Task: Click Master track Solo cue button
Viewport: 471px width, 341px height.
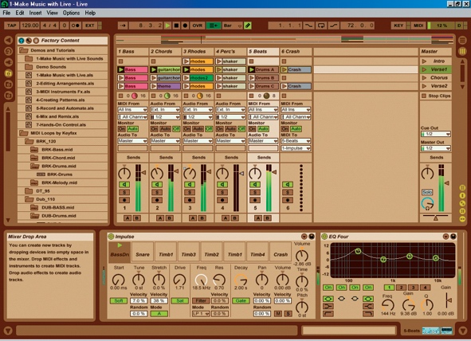Action: (x=427, y=192)
